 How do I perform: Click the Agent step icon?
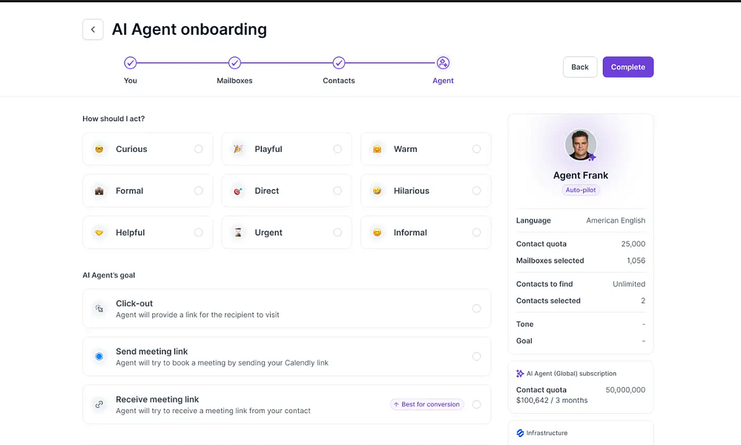(443, 63)
